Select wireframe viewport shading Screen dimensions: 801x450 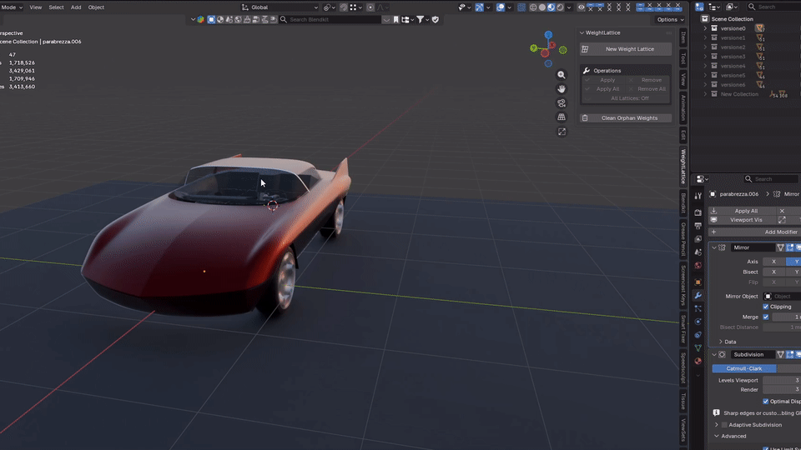pos(533,7)
